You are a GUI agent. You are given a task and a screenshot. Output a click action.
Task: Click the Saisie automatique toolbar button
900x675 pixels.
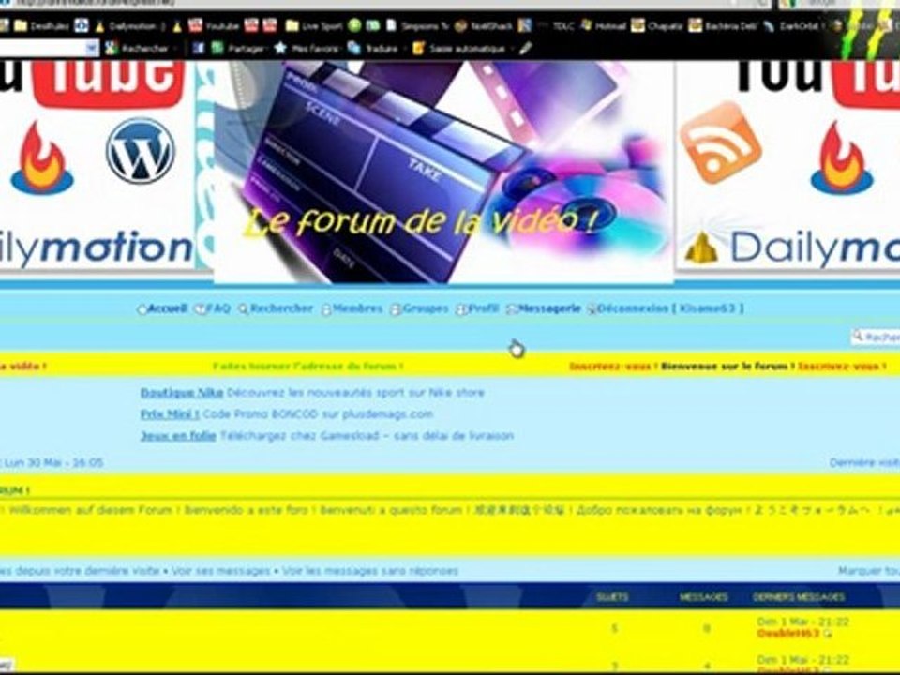(459, 49)
